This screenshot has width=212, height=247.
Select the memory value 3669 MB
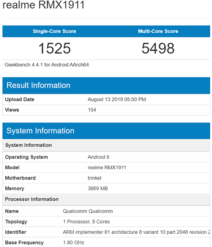pyautogui.click(x=98, y=188)
